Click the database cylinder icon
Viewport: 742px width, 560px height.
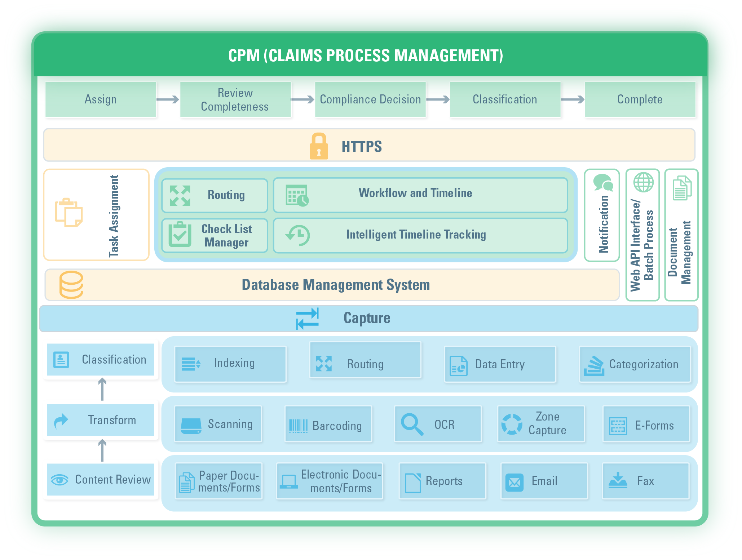coord(71,285)
